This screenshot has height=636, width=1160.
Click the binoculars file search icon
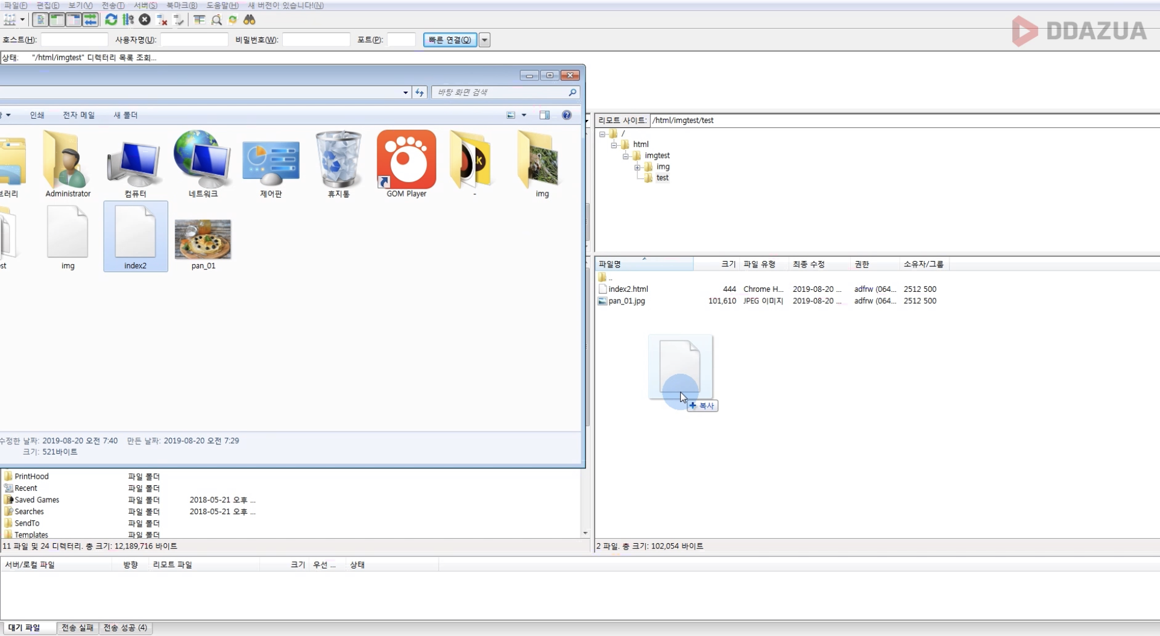tap(250, 20)
